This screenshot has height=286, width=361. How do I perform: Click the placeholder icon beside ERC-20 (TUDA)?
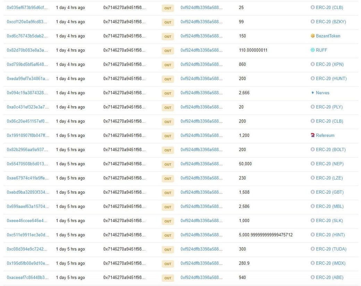(312, 249)
